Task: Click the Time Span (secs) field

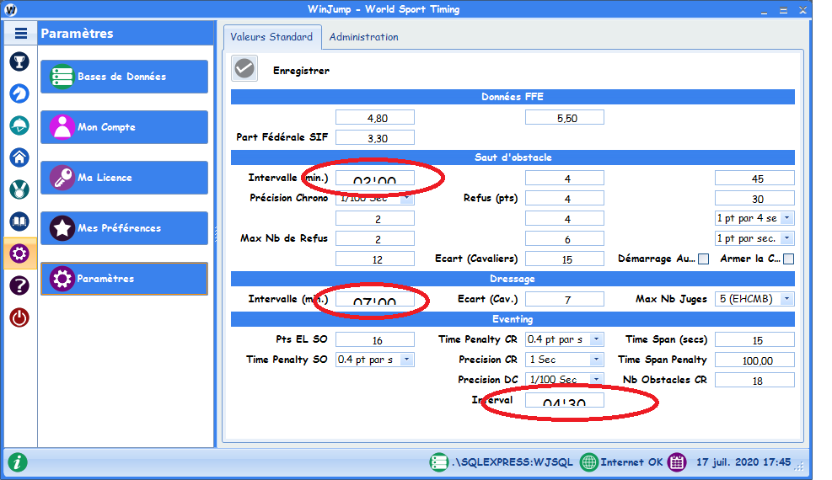Action: (754, 339)
